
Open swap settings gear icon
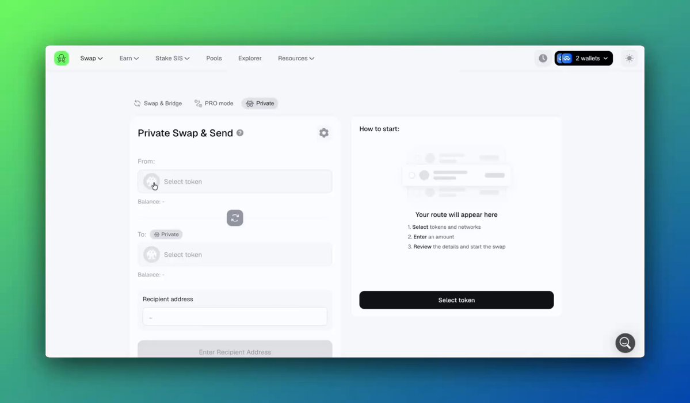pos(324,133)
